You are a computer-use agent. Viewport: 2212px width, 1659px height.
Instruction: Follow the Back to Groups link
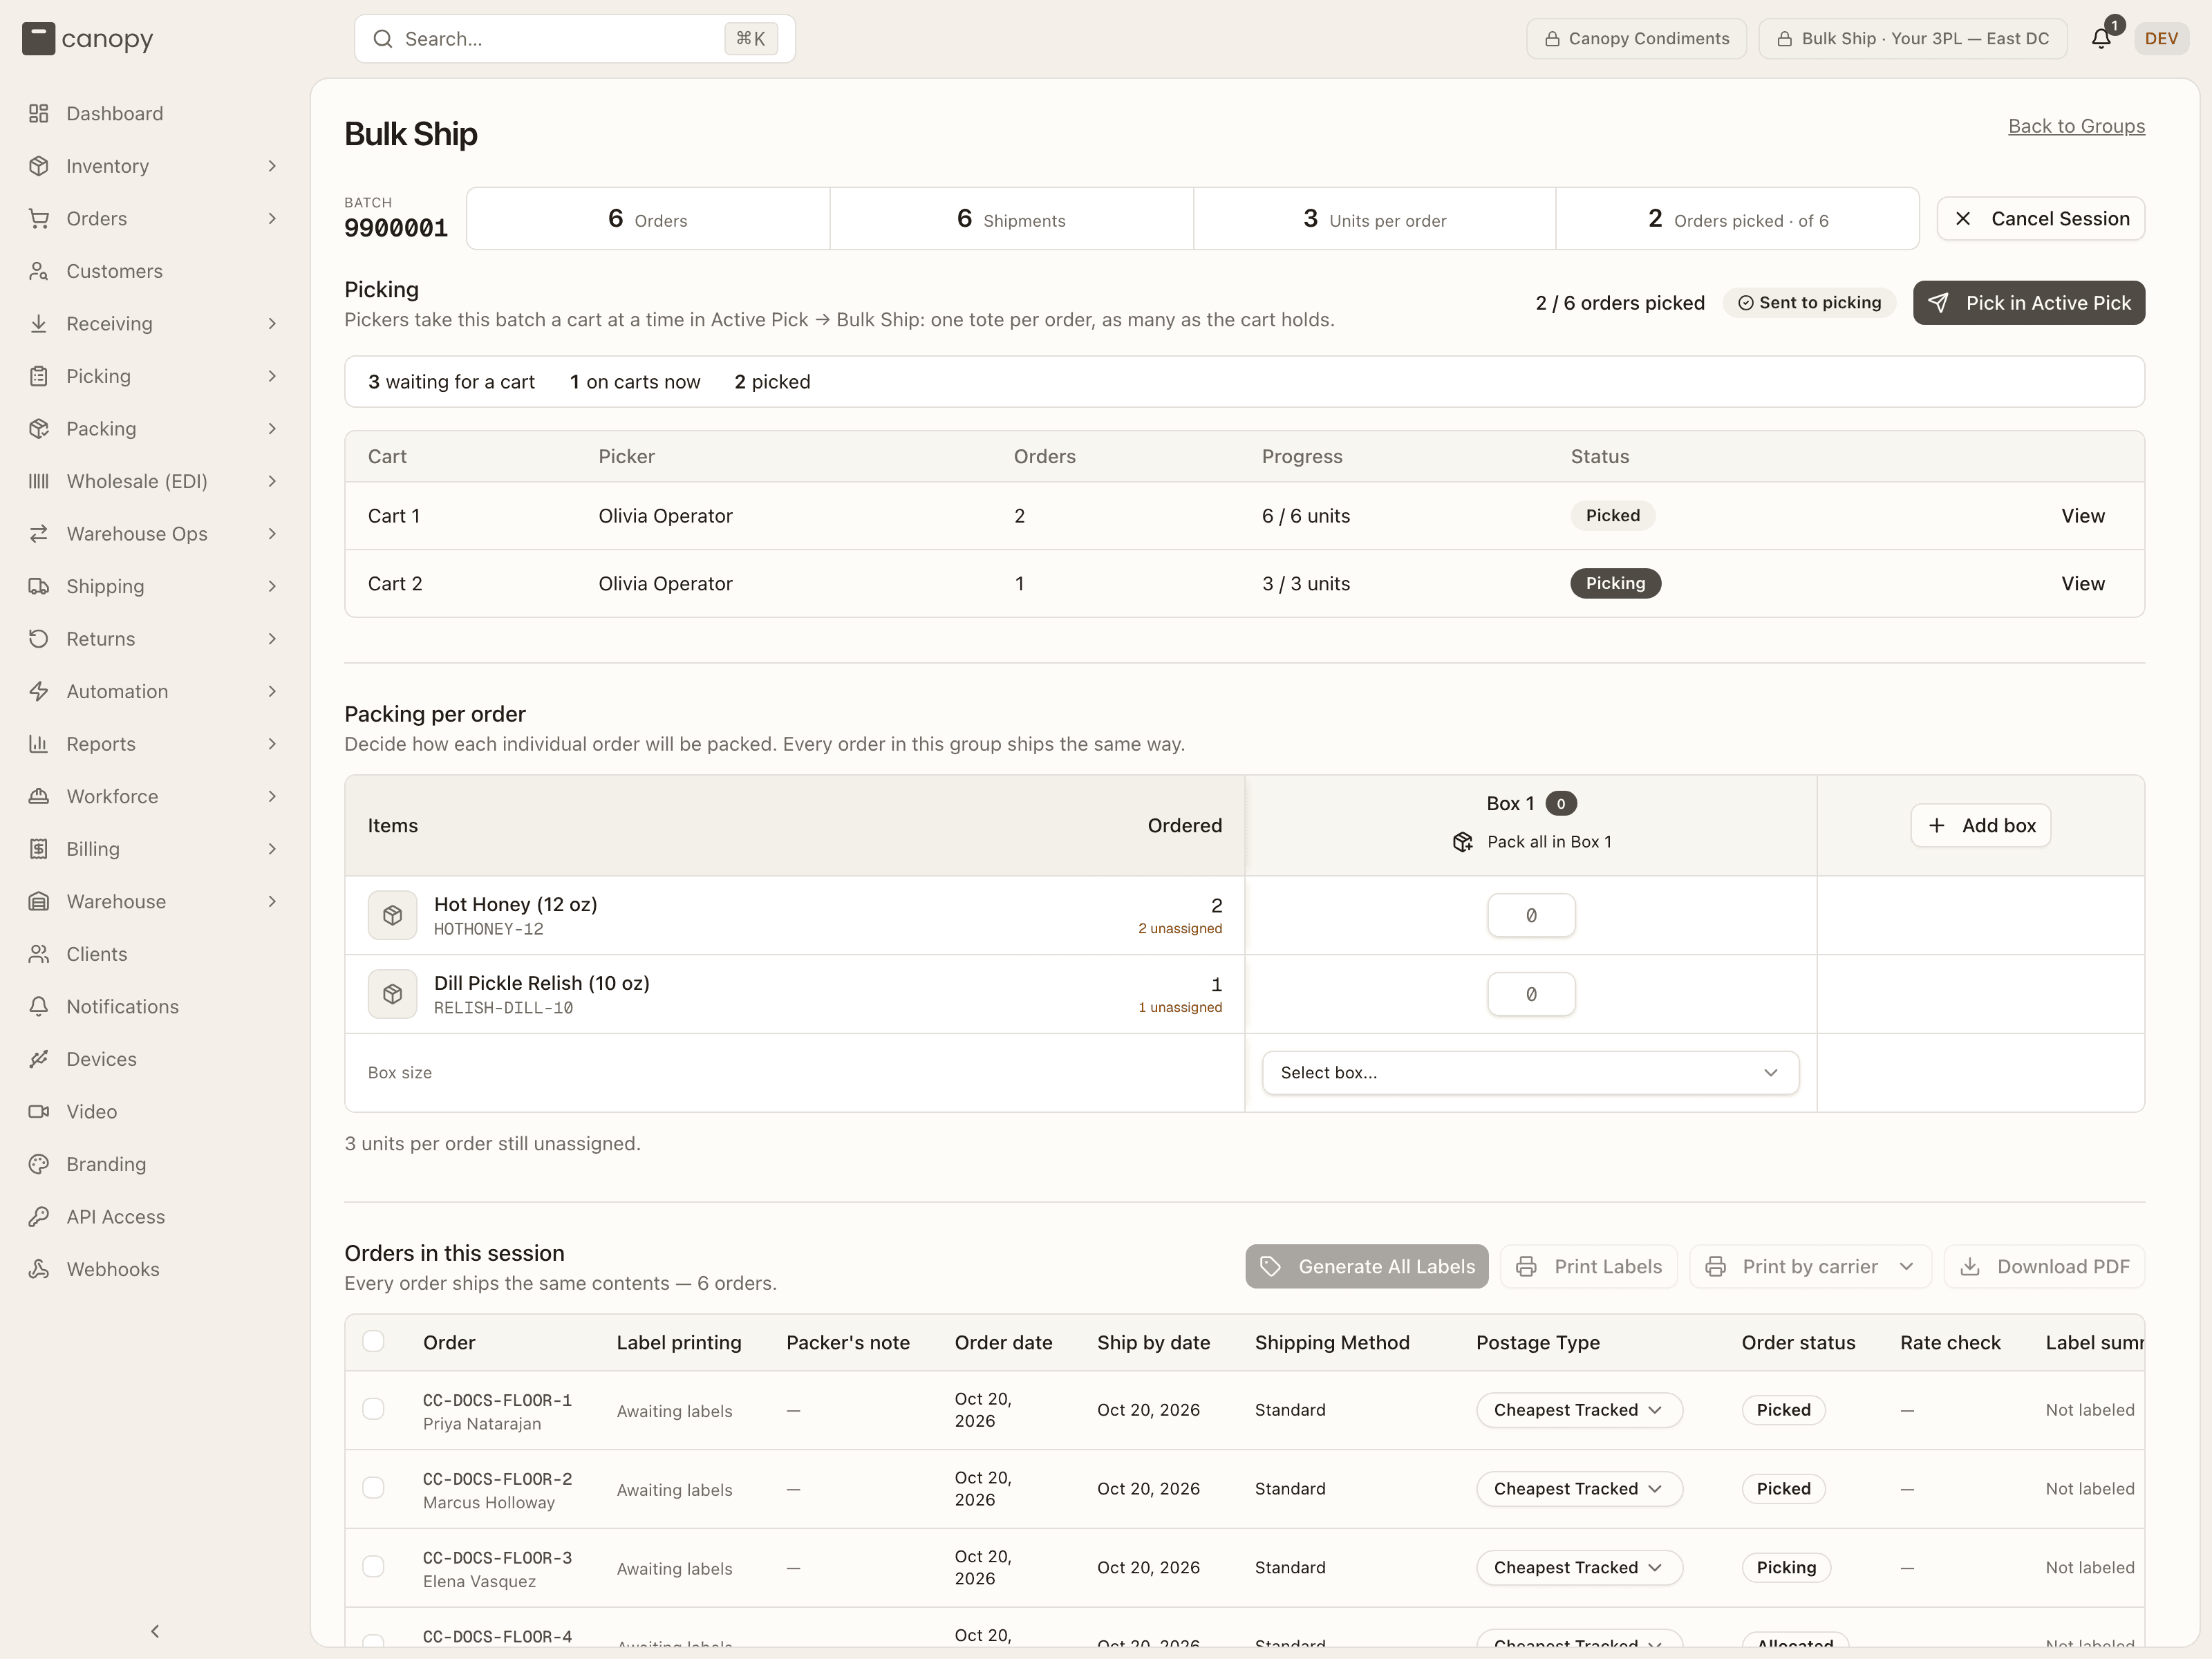[x=2076, y=126]
